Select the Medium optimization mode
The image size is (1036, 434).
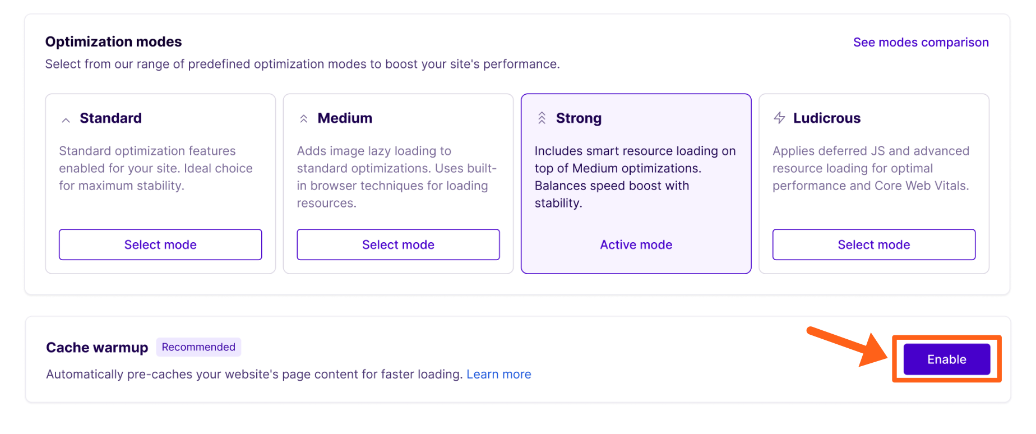tap(398, 244)
